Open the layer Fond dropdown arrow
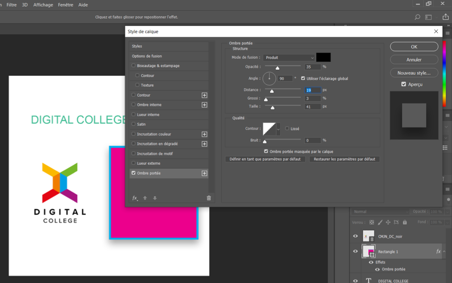The image size is (452, 283). 447,222
